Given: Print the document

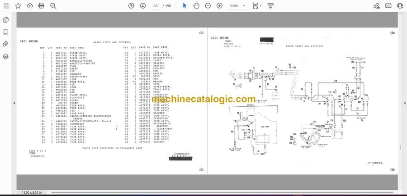Looking at the screenshot, I should (41, 6).
